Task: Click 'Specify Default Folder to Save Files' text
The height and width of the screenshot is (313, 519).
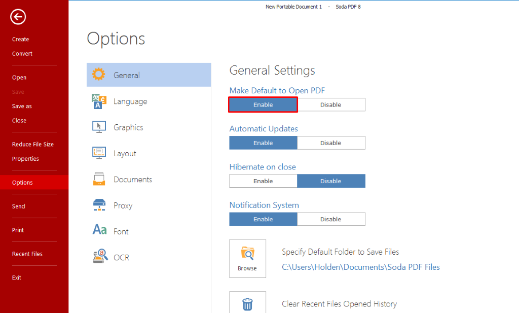Action: (340, 252)
